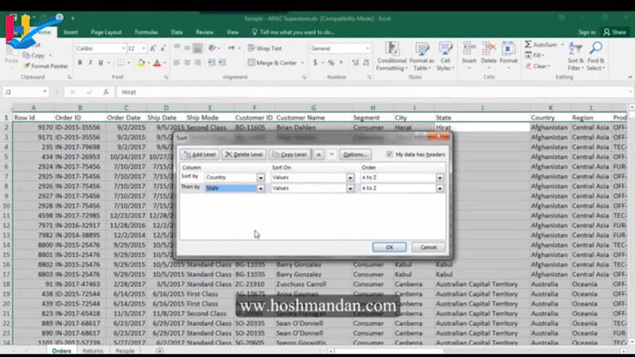635x357 pixels.
Task: Open the Order dropdown for Country row
Action: tap(440, 177)
